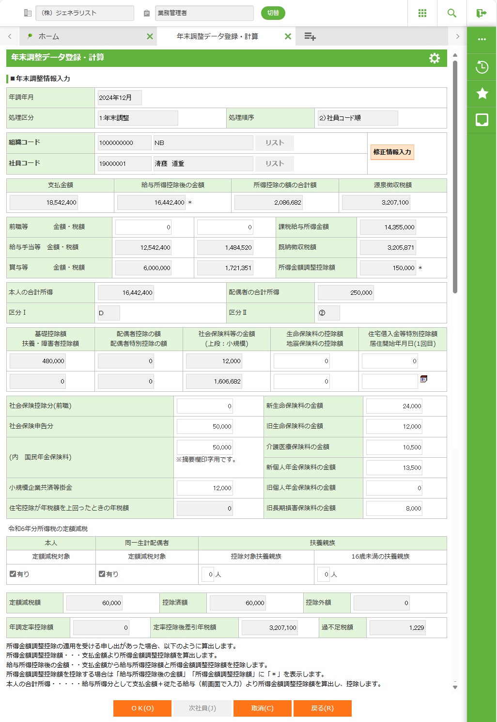Toggle 同一生計配偶者 定額減税対象 有り checkbox
The image size is (497, 722).
(102, 574)
